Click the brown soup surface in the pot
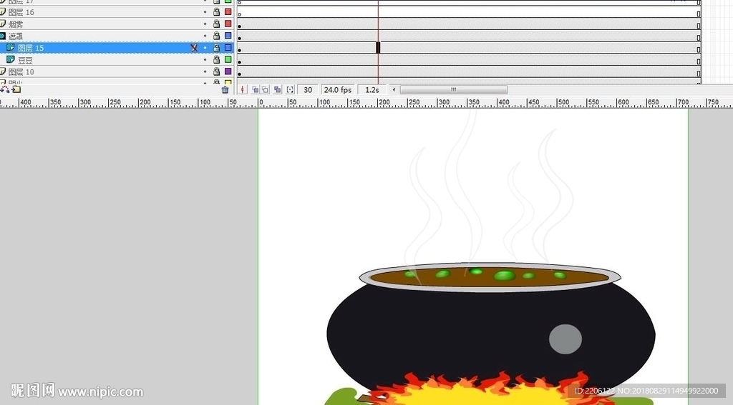This screenshot has width=733, height=405. (x=489, y=277)
